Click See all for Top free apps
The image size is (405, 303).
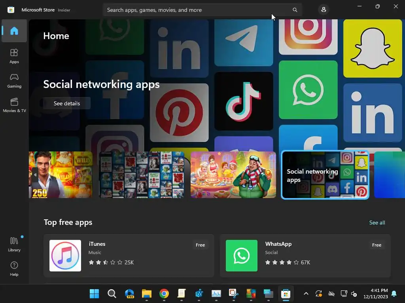377,223
